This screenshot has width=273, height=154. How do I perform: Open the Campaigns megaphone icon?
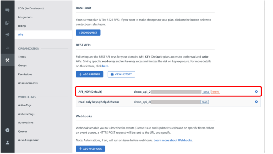(x=7, y=35)
